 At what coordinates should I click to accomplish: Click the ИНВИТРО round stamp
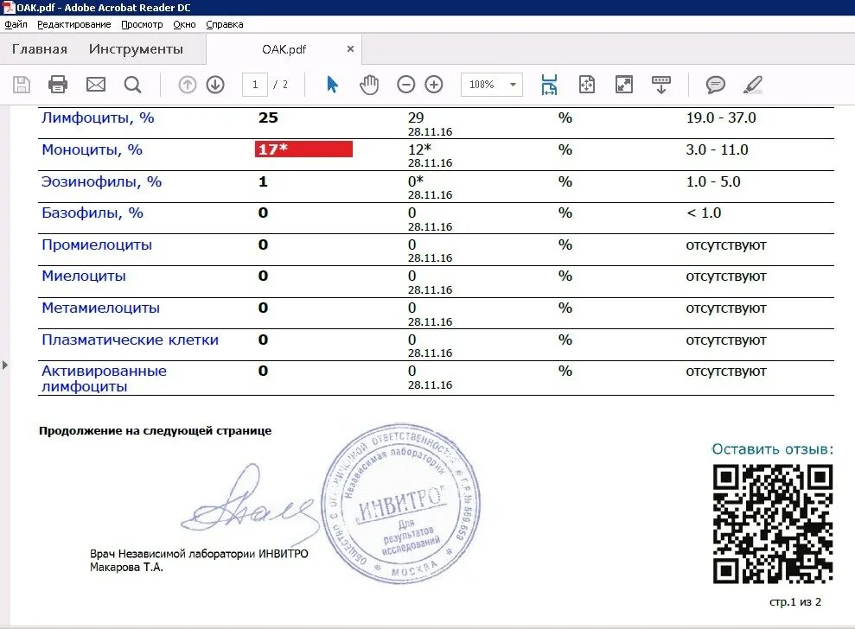point(401,503)
